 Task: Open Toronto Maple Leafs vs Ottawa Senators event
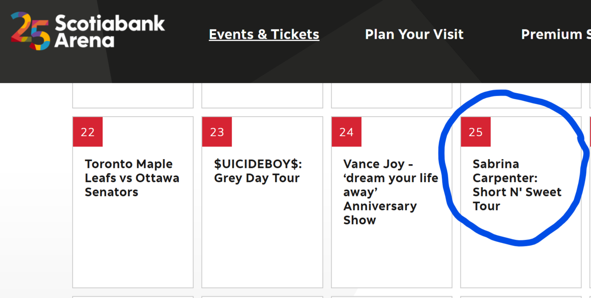pos(132,178)
